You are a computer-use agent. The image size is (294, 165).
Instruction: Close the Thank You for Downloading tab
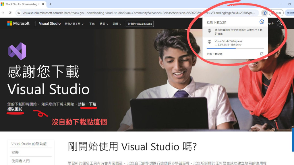pyautogui.click(x=43, y=4)
